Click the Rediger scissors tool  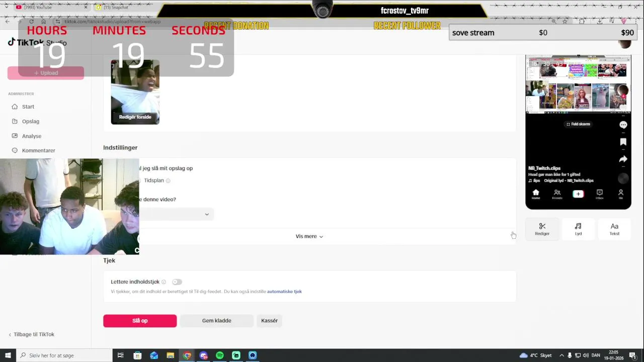[542, 229]
